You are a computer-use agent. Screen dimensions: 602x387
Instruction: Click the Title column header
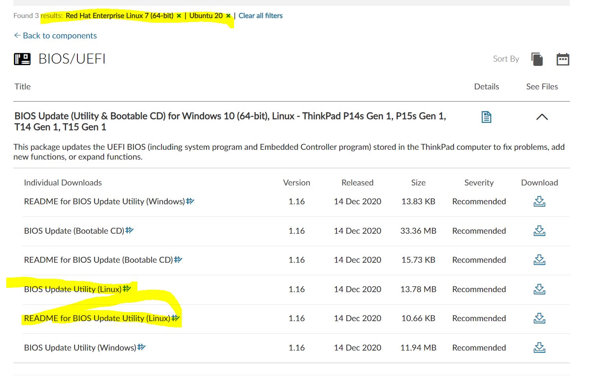pyautogui.click(x=22, y=87)
